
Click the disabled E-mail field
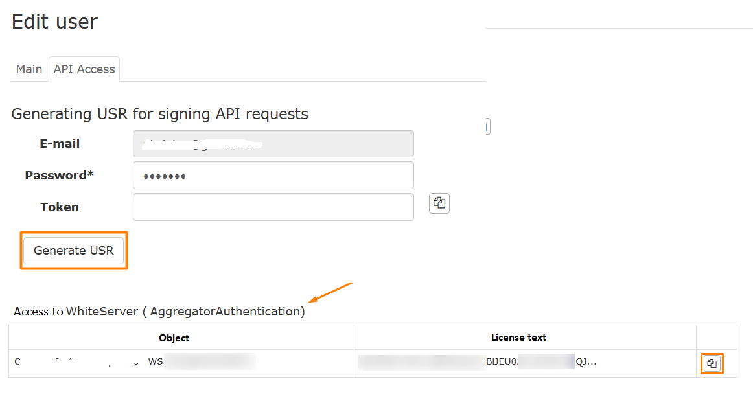(273, 144)
